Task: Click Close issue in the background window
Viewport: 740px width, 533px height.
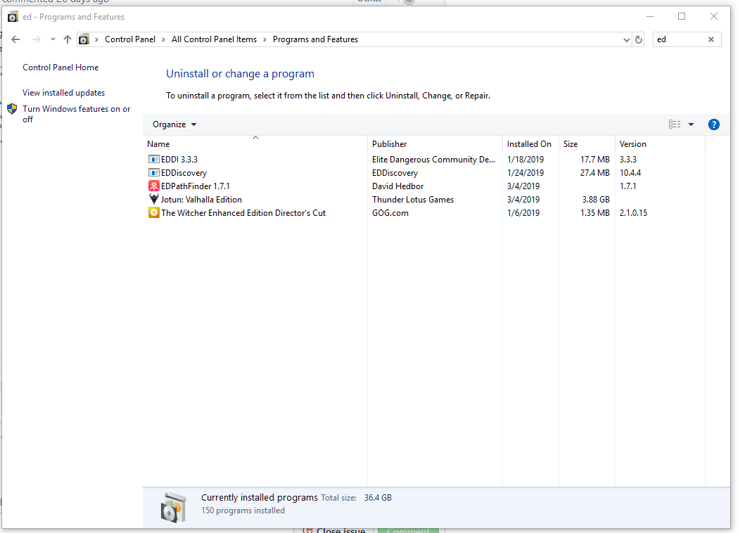Action: coord(334,530)
